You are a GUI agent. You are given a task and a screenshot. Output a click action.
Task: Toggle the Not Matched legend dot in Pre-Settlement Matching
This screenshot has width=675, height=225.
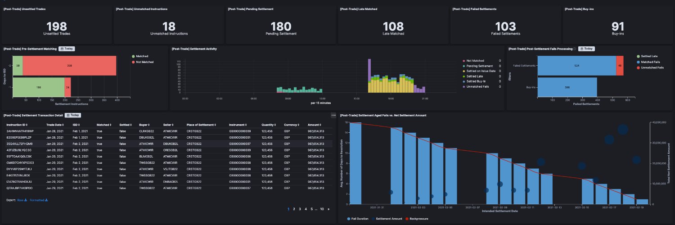133,62
